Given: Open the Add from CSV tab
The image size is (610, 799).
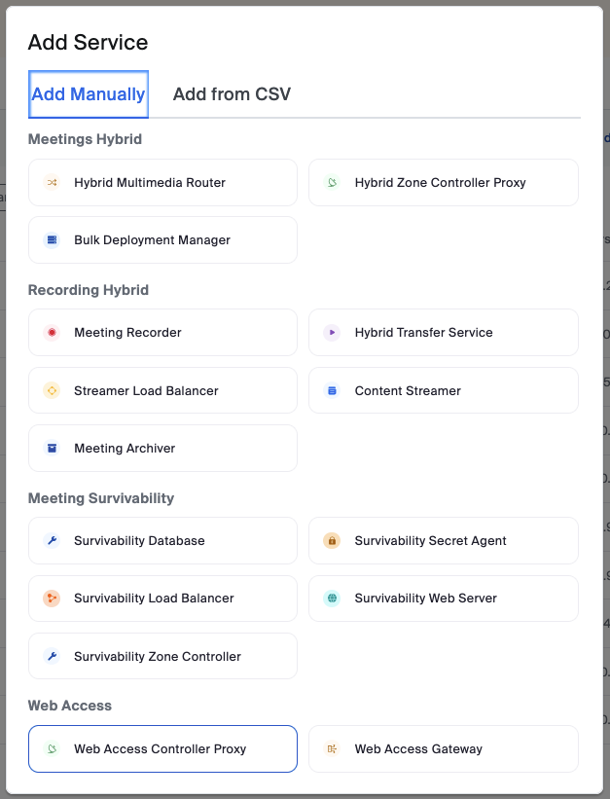Looking at the screenshot, I should [x=232, y=94].
